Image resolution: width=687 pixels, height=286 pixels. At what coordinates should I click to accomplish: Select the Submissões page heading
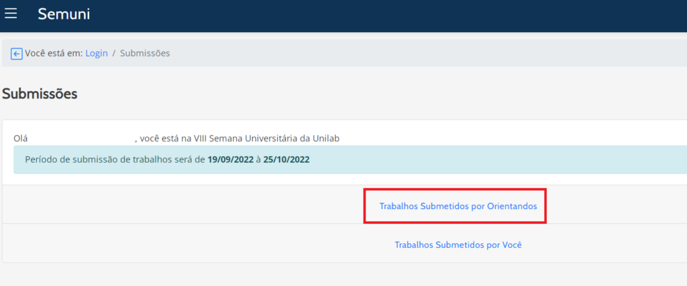coord(40,94)
